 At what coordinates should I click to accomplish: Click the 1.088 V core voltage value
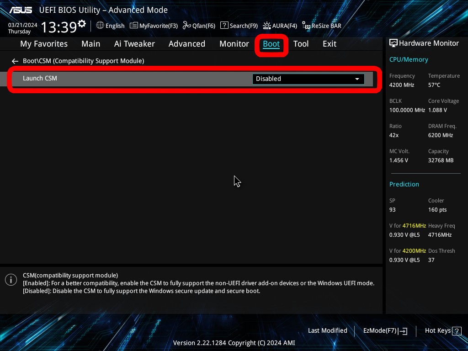[x=437, y=110]
